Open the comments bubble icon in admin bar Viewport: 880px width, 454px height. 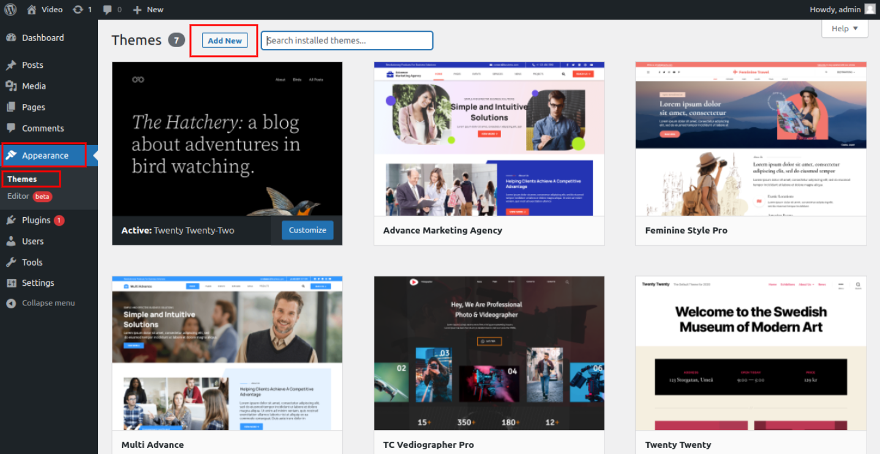[x=108, y=9]
